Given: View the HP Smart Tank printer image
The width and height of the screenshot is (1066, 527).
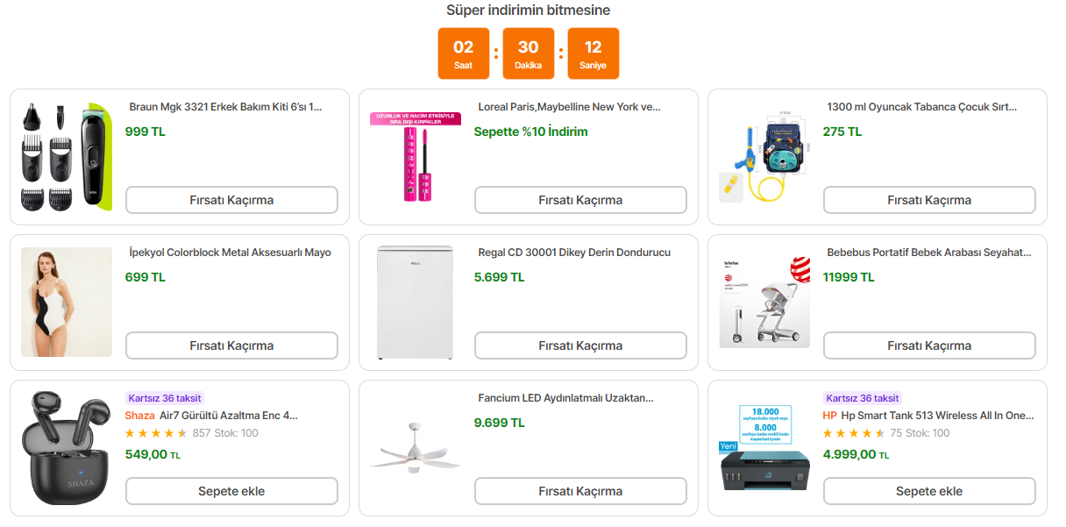Looking at the screenshot, I should [x=764, y=447].
